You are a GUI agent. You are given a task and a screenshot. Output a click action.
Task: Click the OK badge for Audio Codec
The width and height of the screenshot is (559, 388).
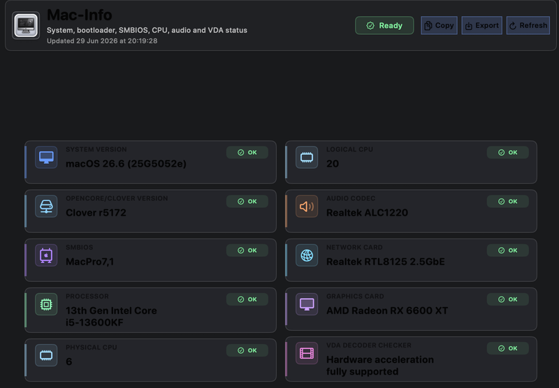pyautogui.click(x=508, y=202)
